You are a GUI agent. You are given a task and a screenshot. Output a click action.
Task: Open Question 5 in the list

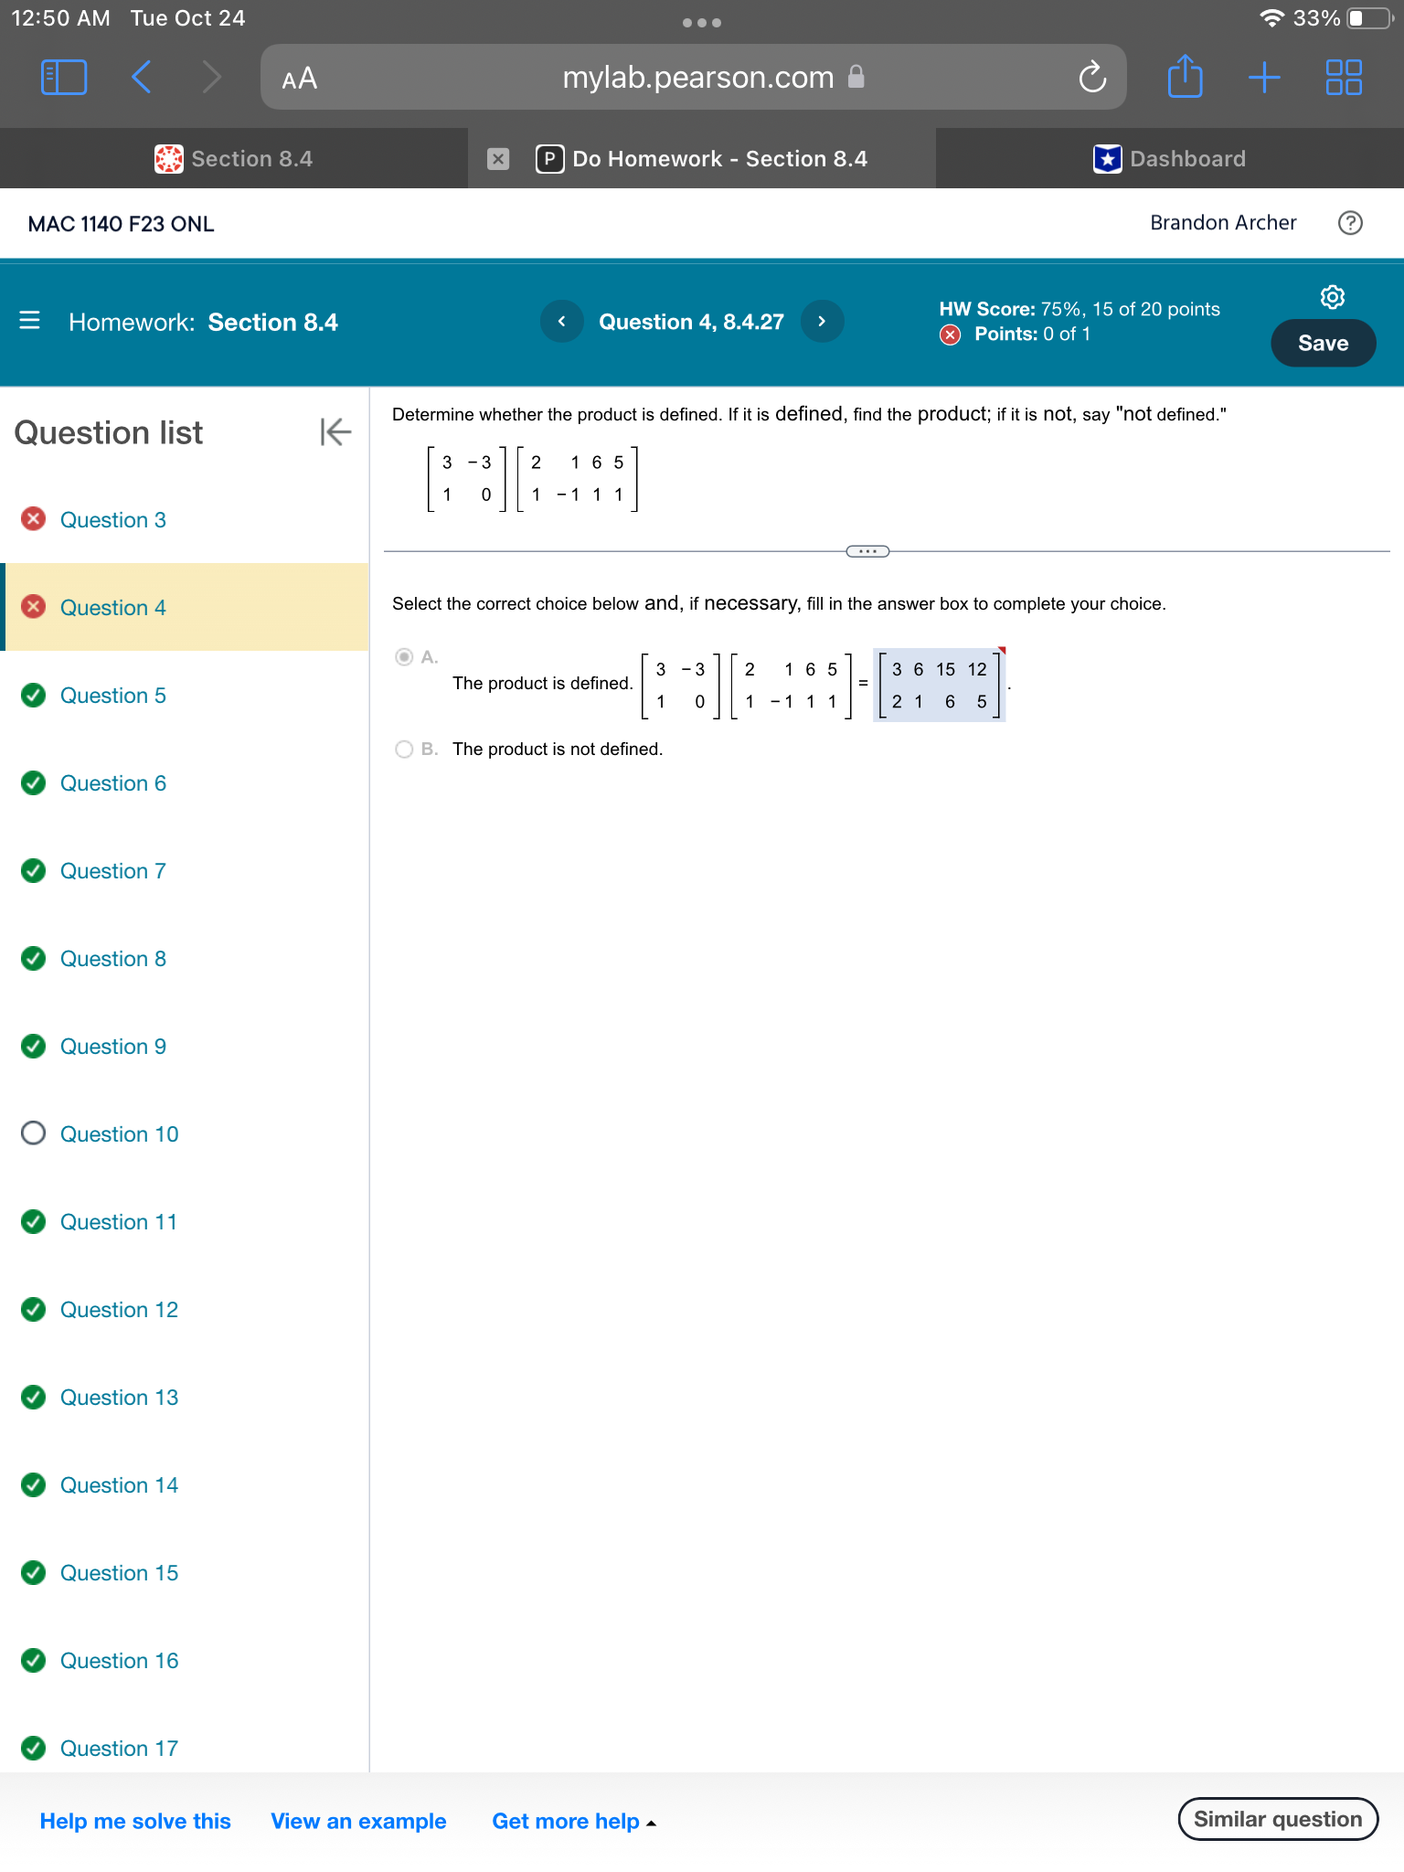[x=185, y=695]
